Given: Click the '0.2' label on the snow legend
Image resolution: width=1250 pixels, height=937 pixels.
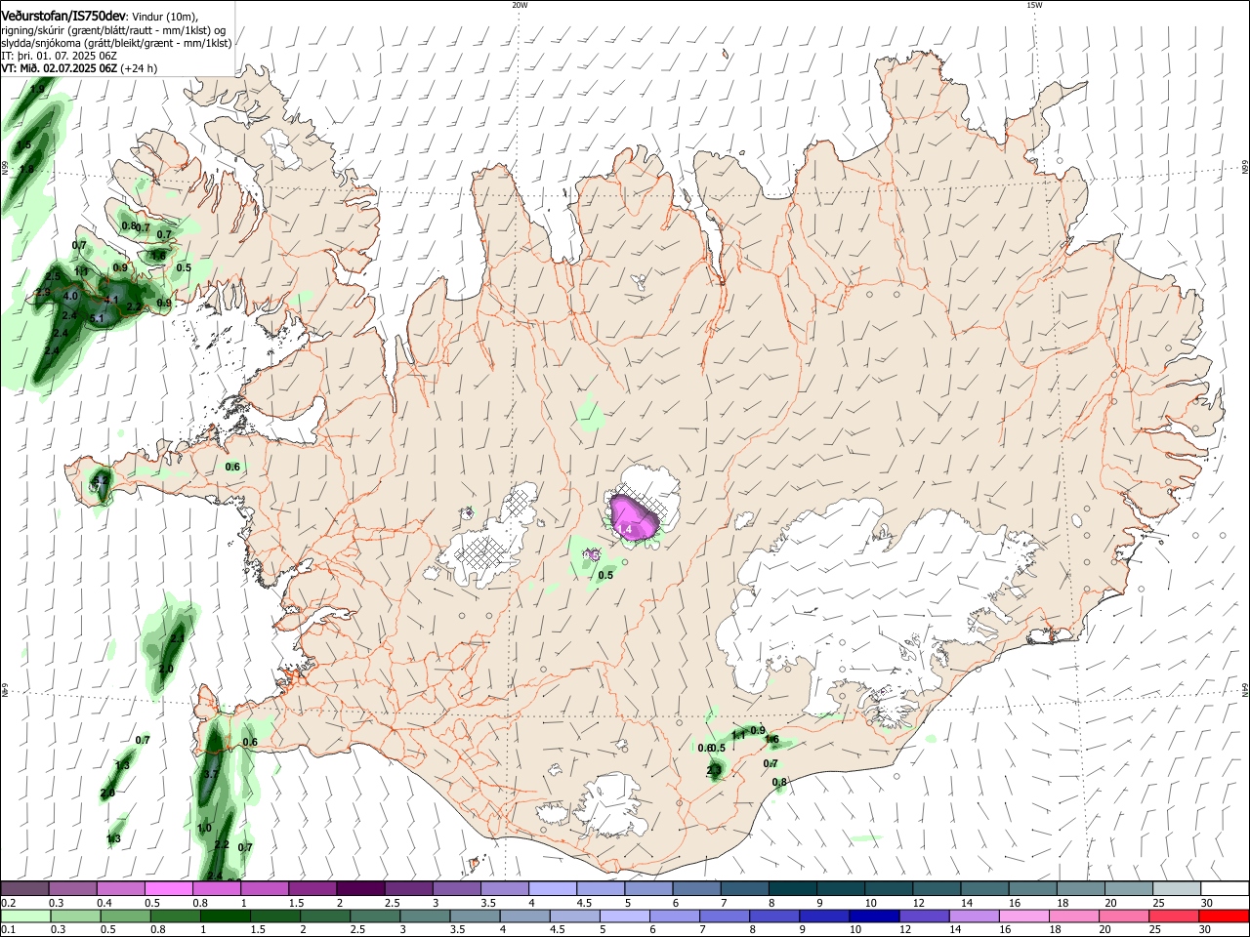Looking at the screenshot, I should 8,903.
